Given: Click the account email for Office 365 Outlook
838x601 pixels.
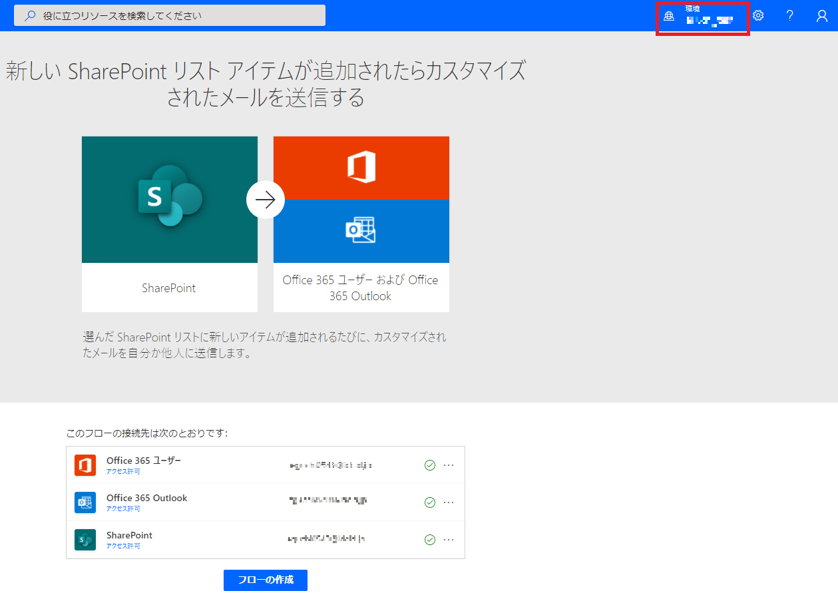Looking at the screenshot, I should (x=327, y=500).
